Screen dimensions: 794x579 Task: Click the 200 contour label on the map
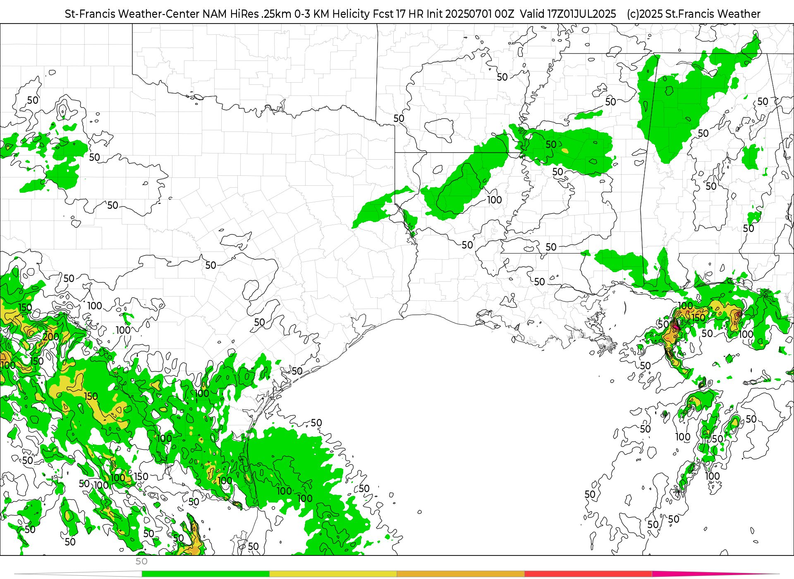coord(51,337)
